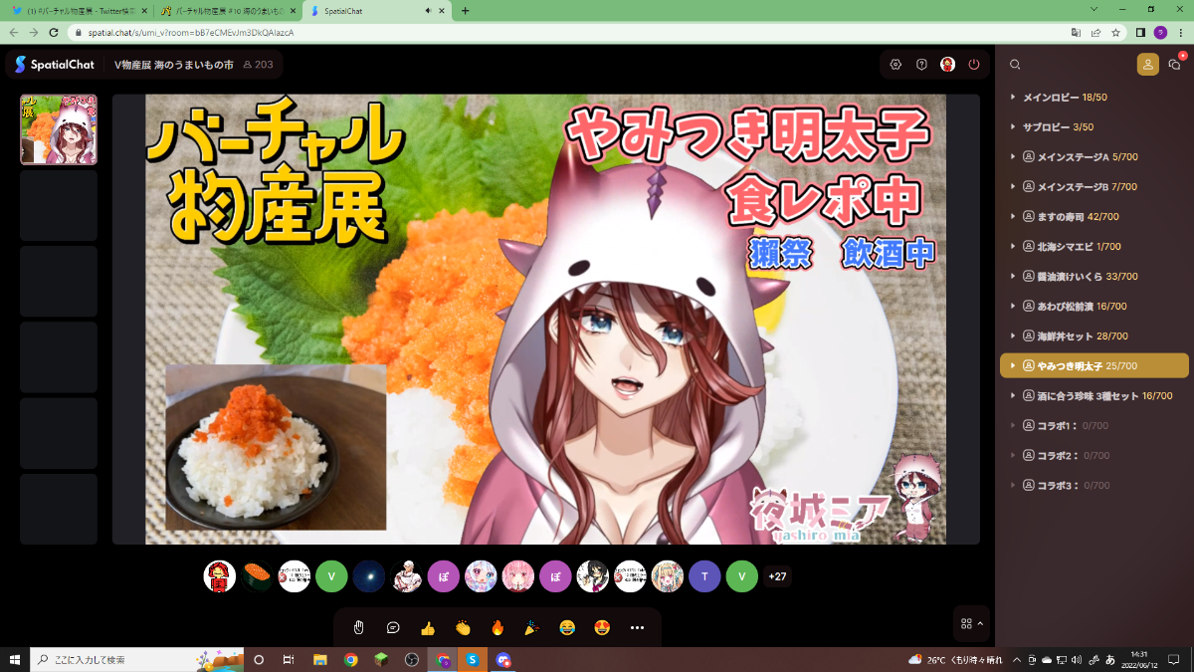The width and height of the screenshot is (1194, 672).
Task: Send a clapping hands reaction
Action: [463, 627]
